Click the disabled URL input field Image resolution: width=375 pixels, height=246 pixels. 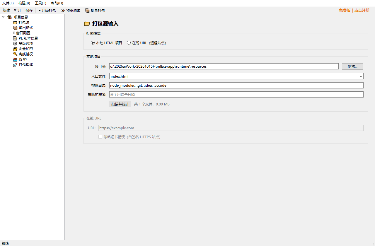(x=231, y=128)
